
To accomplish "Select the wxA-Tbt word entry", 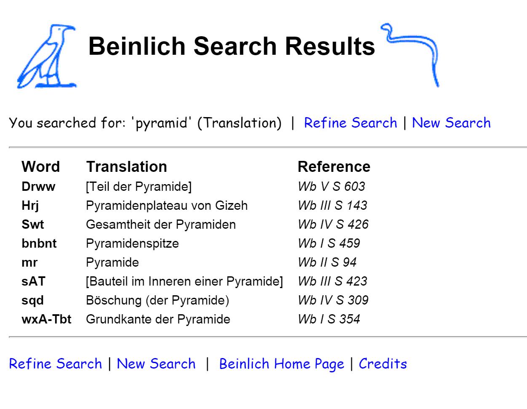I will [x=46, y=319].
